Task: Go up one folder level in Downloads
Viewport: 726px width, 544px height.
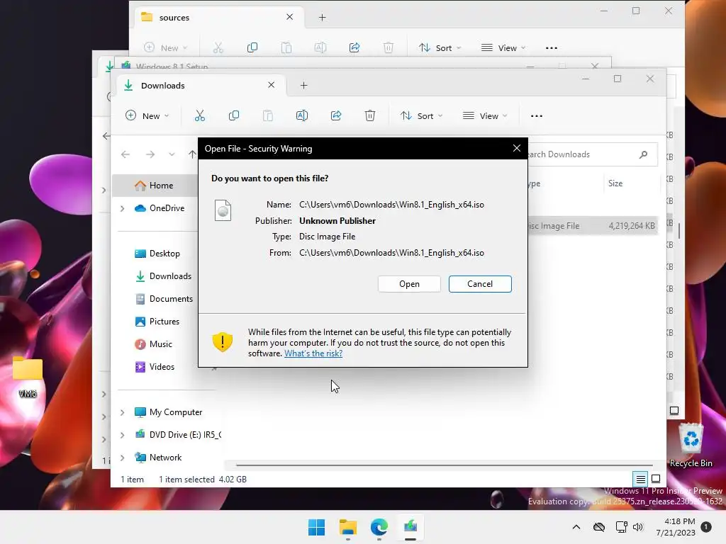Action: (x=192, y=154)
